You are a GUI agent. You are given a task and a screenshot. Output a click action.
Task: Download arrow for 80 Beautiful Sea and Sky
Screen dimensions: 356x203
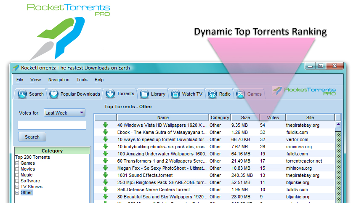(x=105, y=197)
